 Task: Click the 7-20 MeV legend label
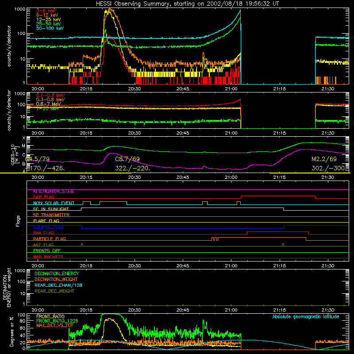[48, 108]
